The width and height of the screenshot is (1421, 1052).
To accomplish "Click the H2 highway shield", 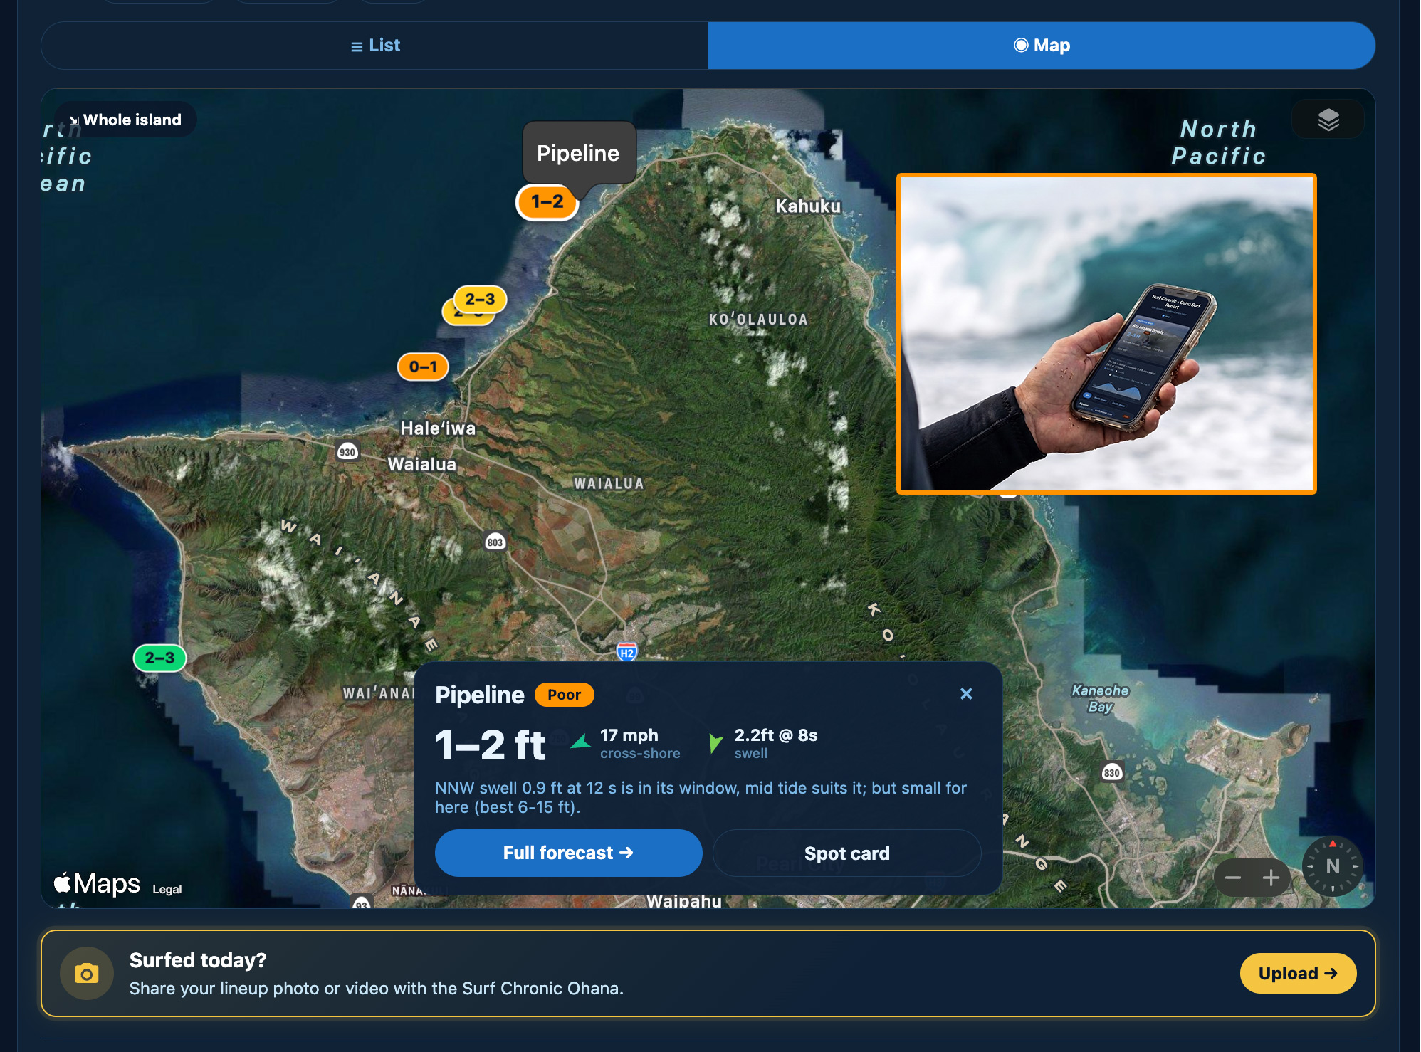I will click(626, 653).
